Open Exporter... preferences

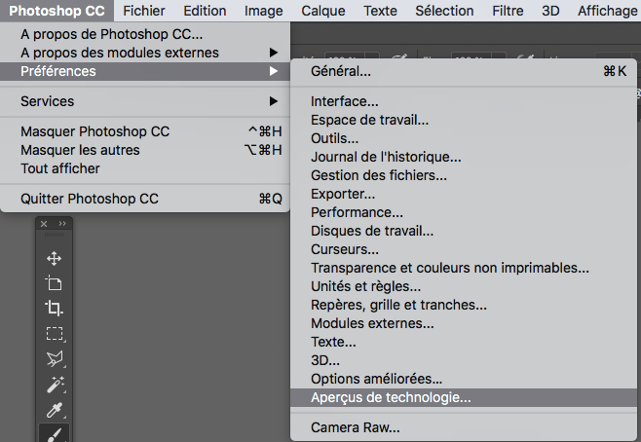click(x=464, y=194)
